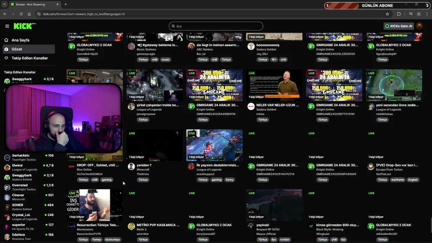The width and height of the screenshot is (432, 243).
Task: Reload the page with the refresh icon
Action: pos(21,14)
